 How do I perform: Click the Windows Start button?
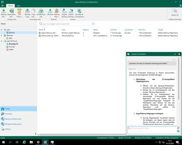[3, 142]
